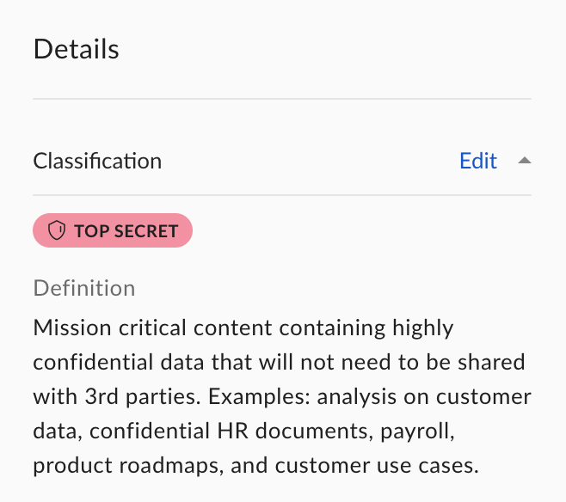Click the TOP SECRET classification badge
This screenshot has width=566, height=502.
coord(113,230)
